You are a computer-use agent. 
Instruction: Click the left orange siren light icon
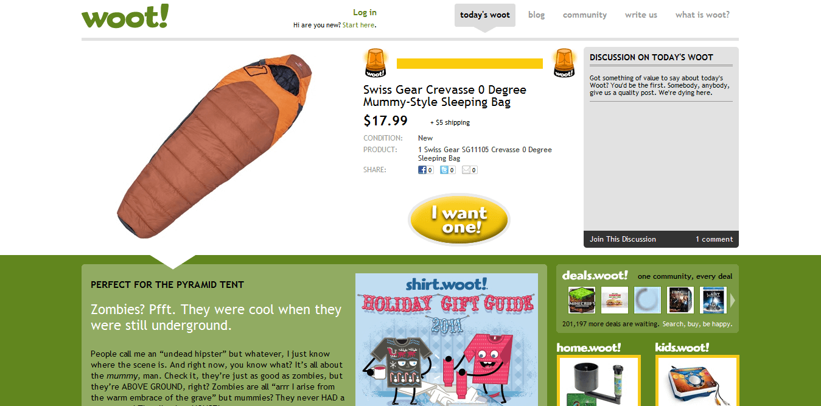pos(375,63)
